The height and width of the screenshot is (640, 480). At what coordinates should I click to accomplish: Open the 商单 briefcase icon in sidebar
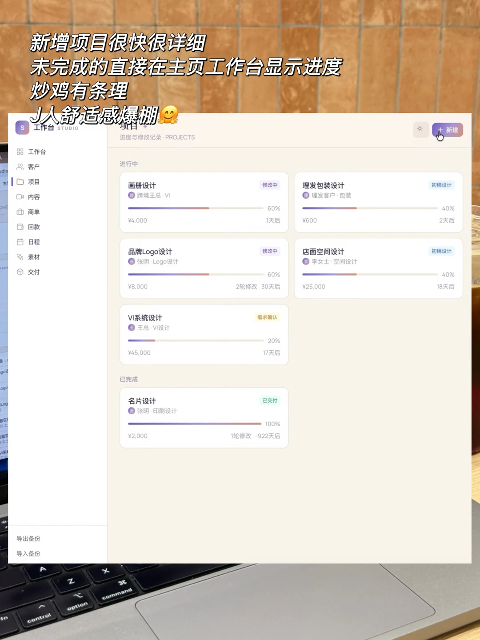(20, 212)
